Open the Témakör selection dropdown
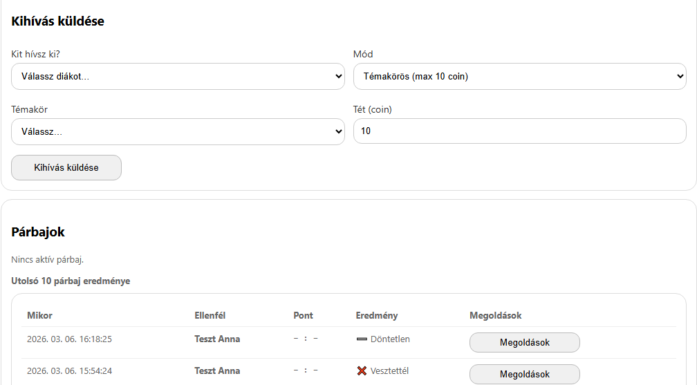 [178, 131]
